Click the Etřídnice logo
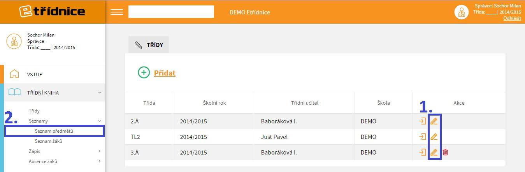525x172 pixels. point(52,11)
